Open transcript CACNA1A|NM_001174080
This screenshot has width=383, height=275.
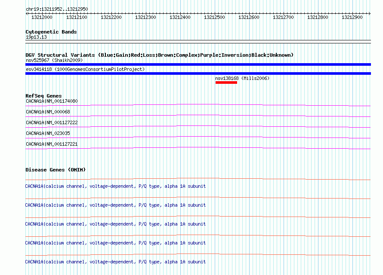52,101
